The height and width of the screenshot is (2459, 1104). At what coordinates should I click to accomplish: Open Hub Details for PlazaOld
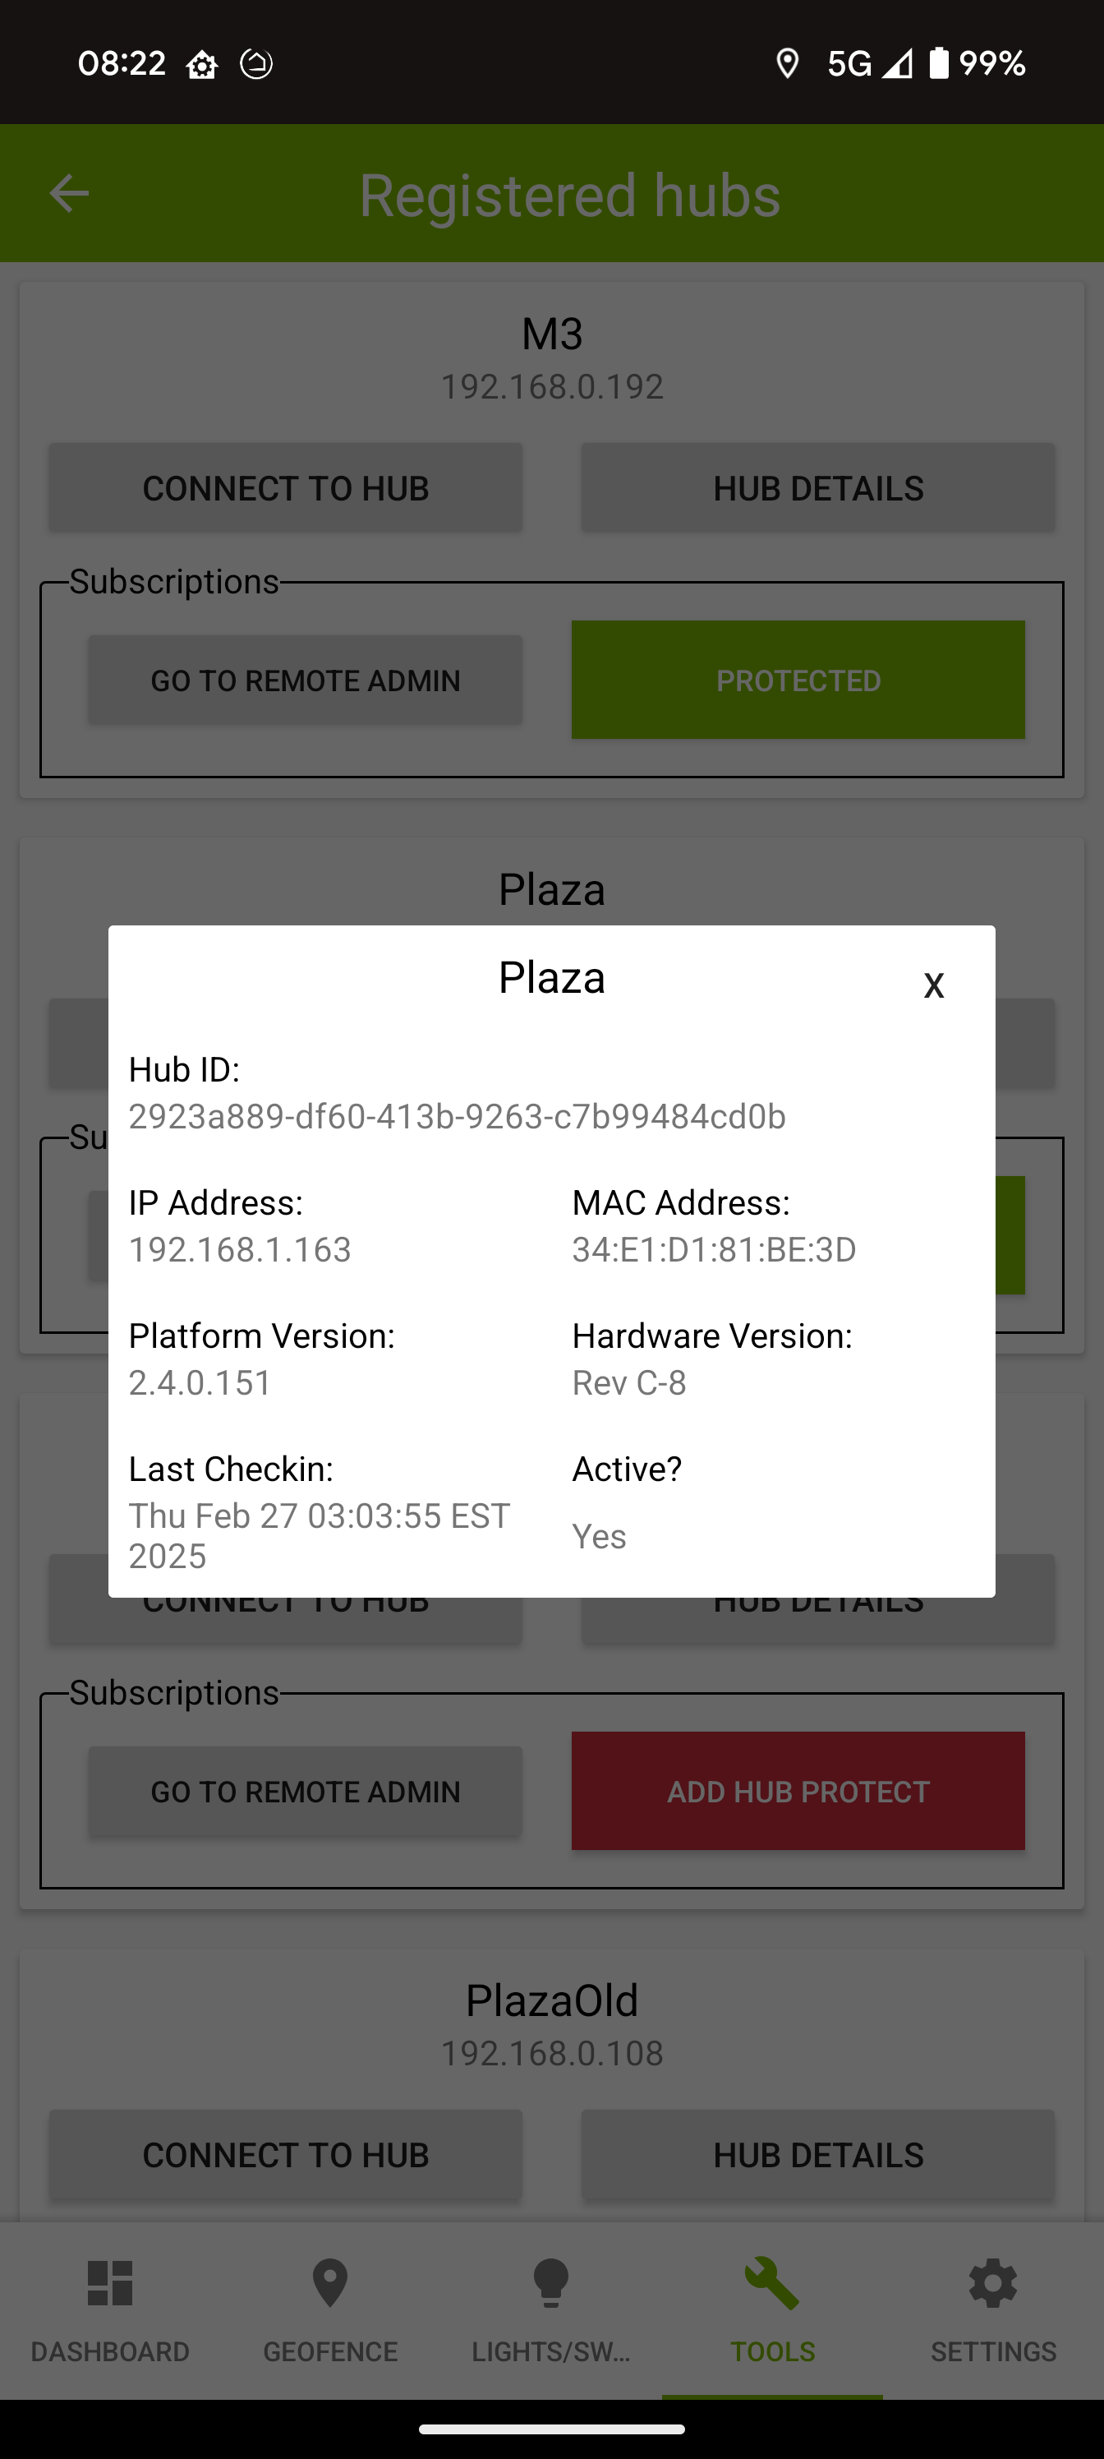point(818,2154)
